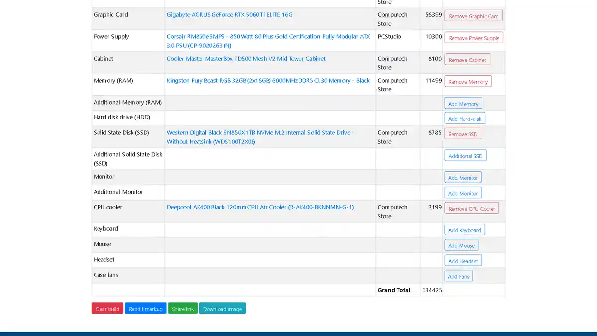This screenshot has height=336, width=597.
Task: Open the Corsair RM850e power supply link
Action: [268, 37]
